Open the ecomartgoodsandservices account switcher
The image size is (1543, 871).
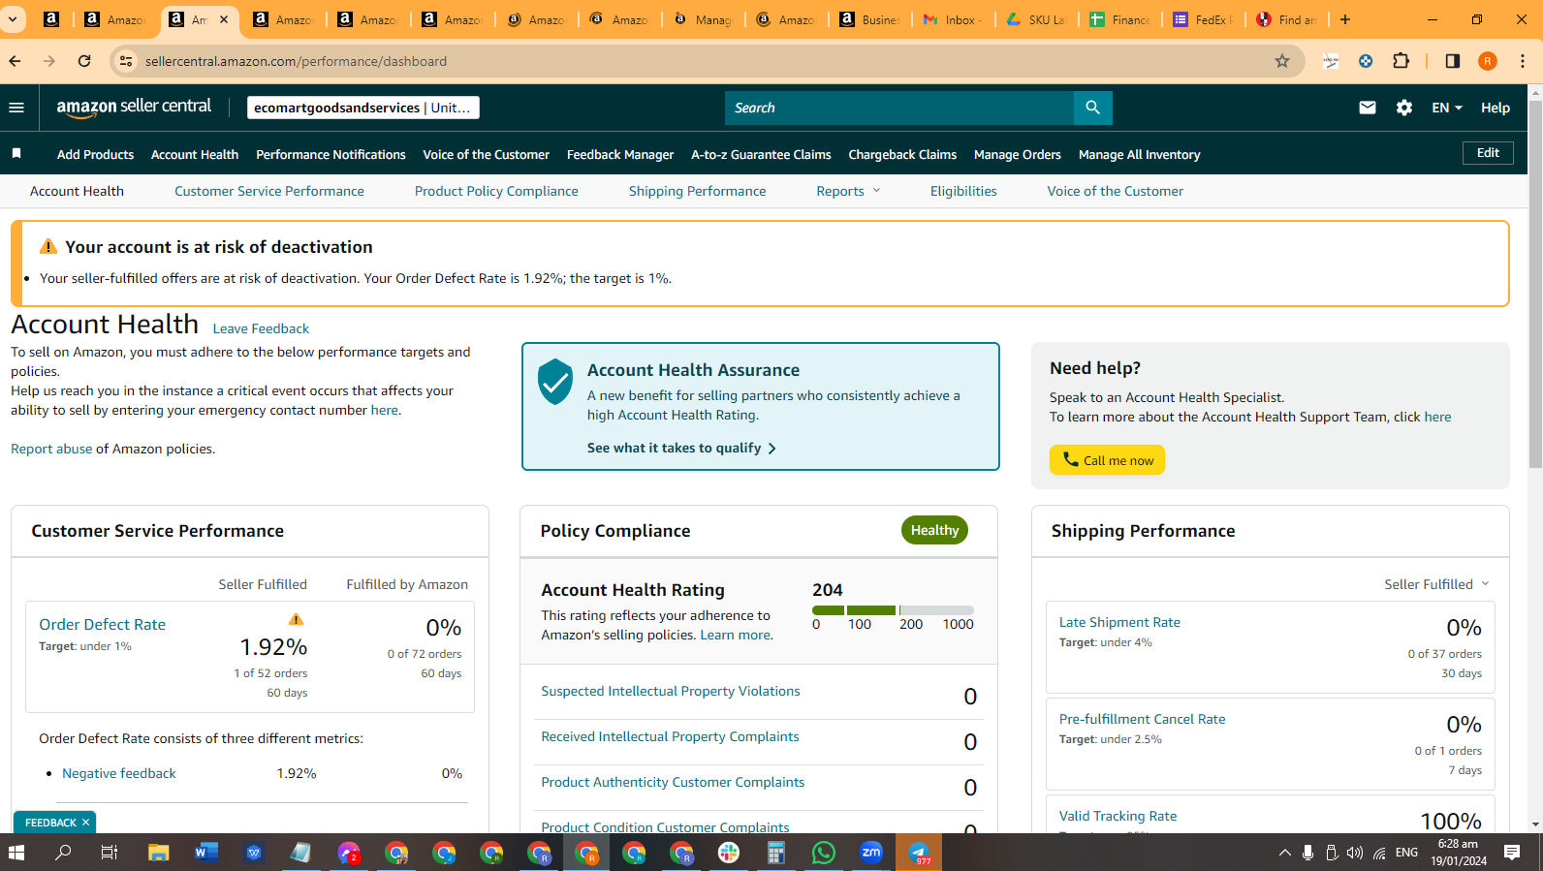pos(363,108)
